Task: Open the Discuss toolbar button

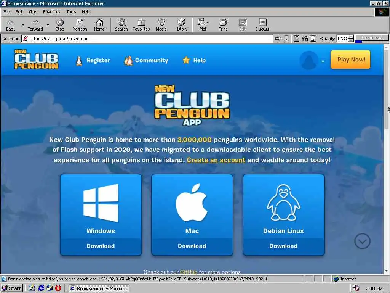Action: click(262, 25)
